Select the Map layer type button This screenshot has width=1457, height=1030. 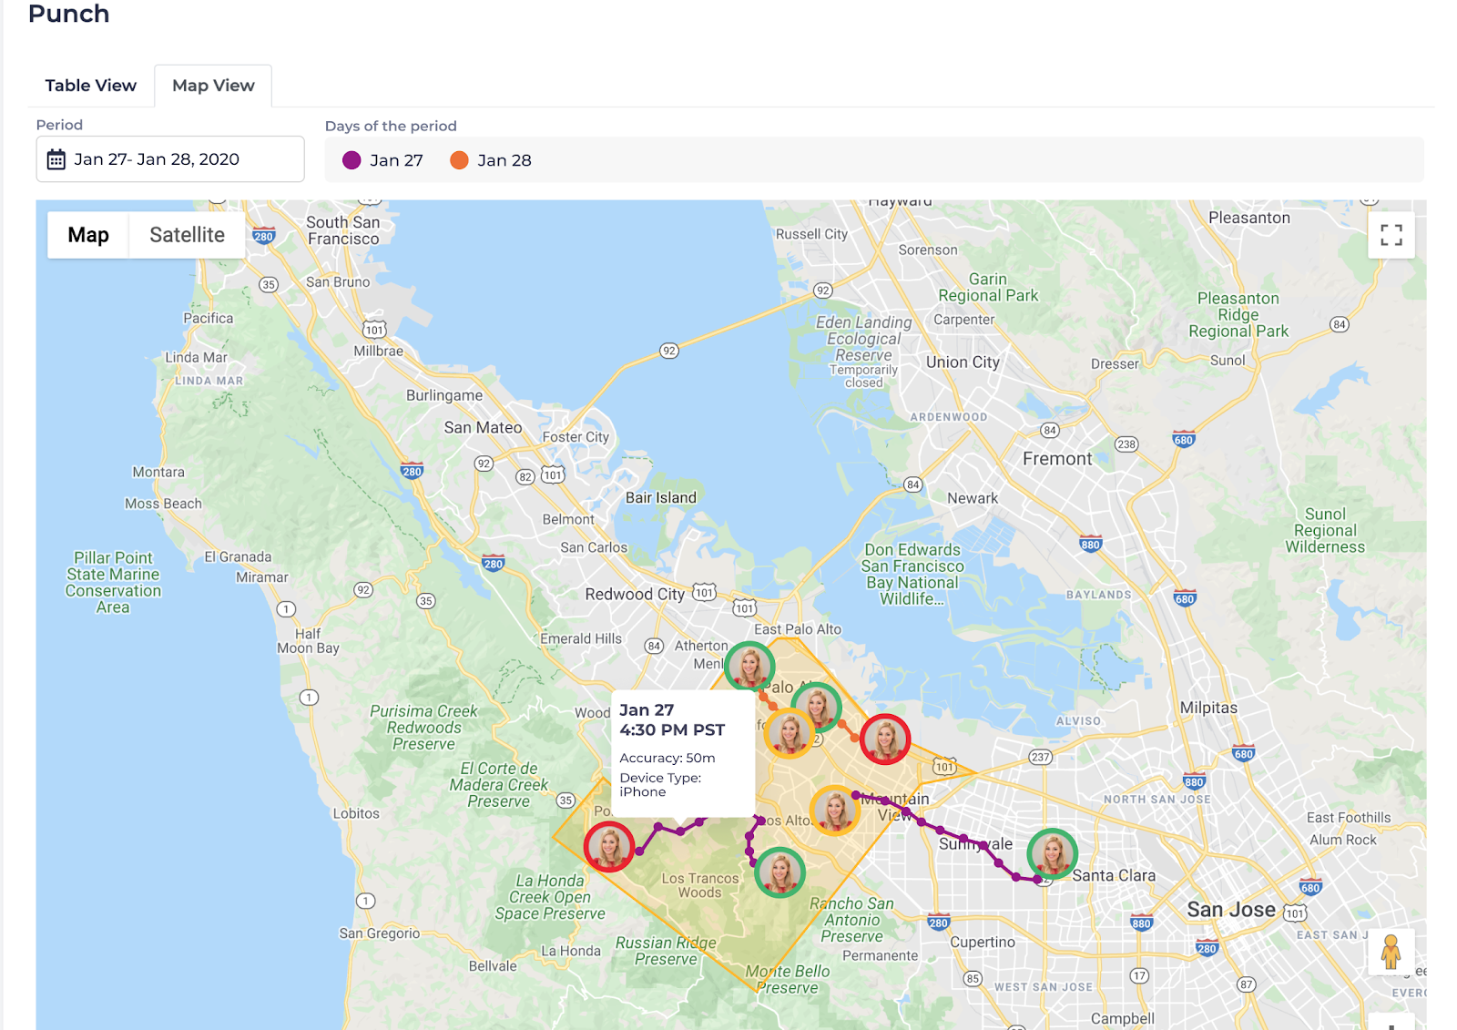click(x=88, y=235)
